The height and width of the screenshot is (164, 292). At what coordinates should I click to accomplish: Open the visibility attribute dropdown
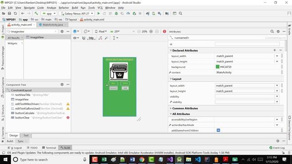tap(277, 97)
